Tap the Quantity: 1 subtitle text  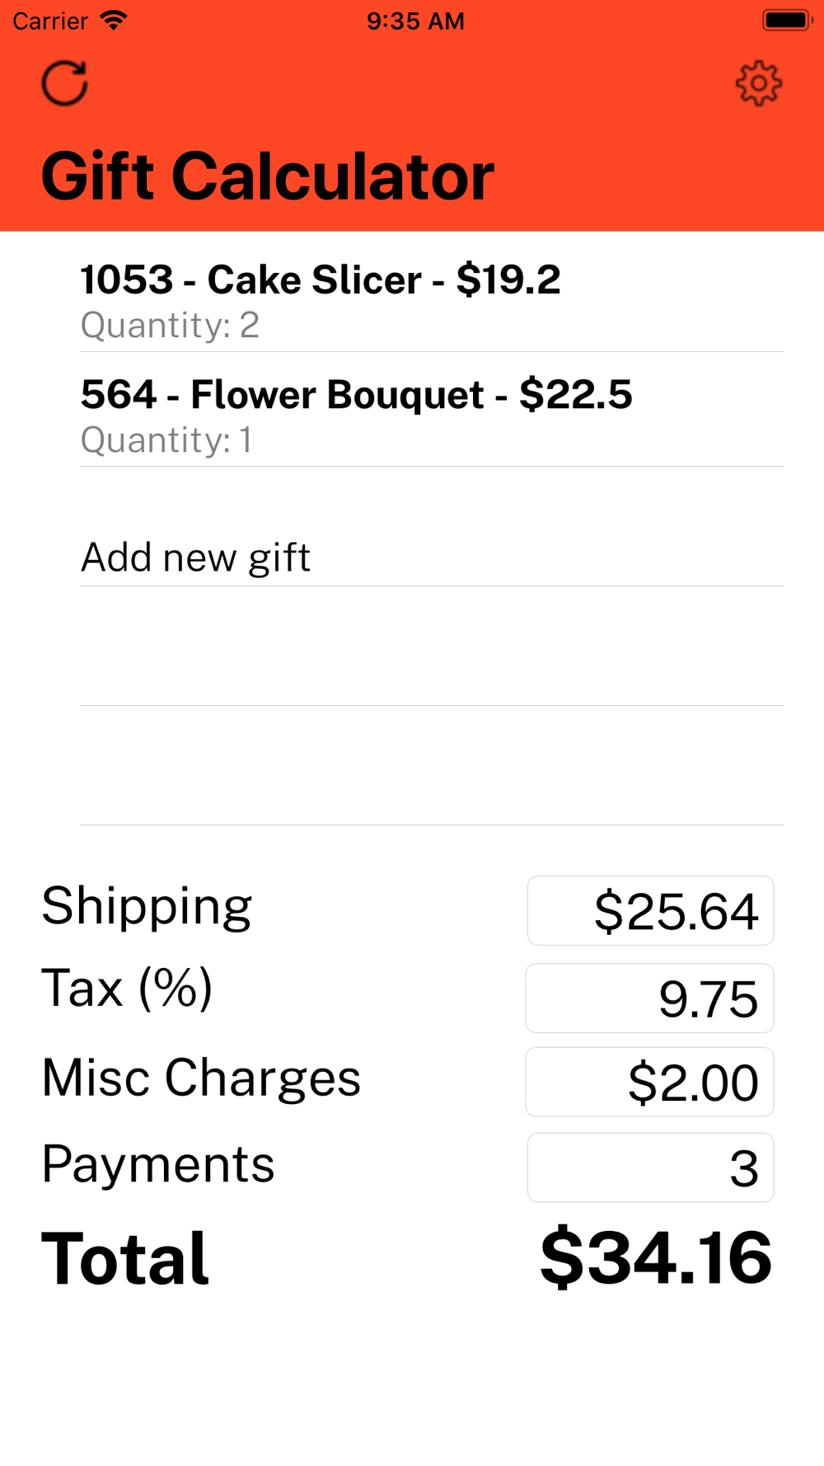(166, 440)
